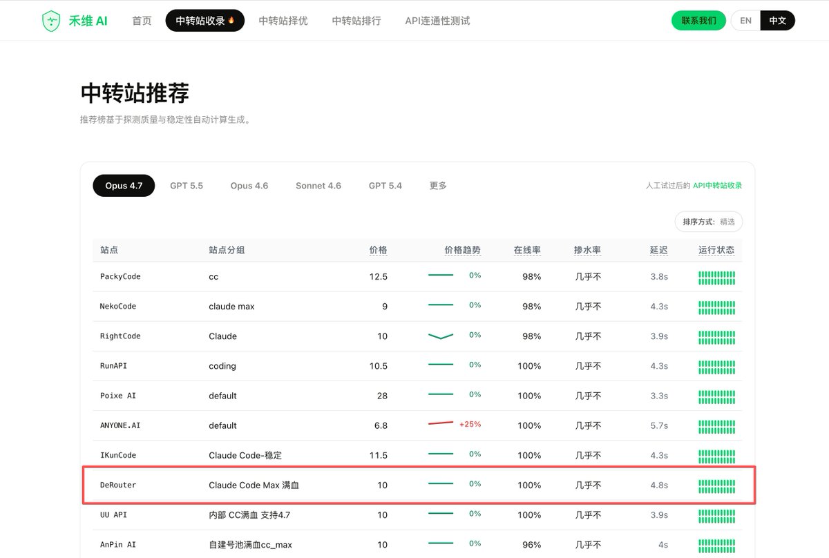Click the claude max group cell
The image size is (829, 558).
[231, 307]
